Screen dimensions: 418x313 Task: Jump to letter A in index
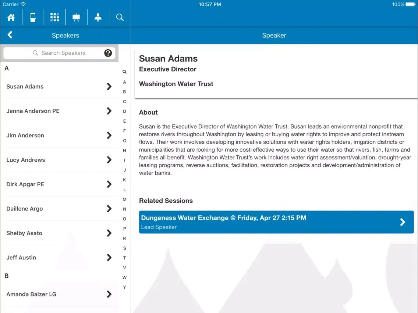pos(124,82)
